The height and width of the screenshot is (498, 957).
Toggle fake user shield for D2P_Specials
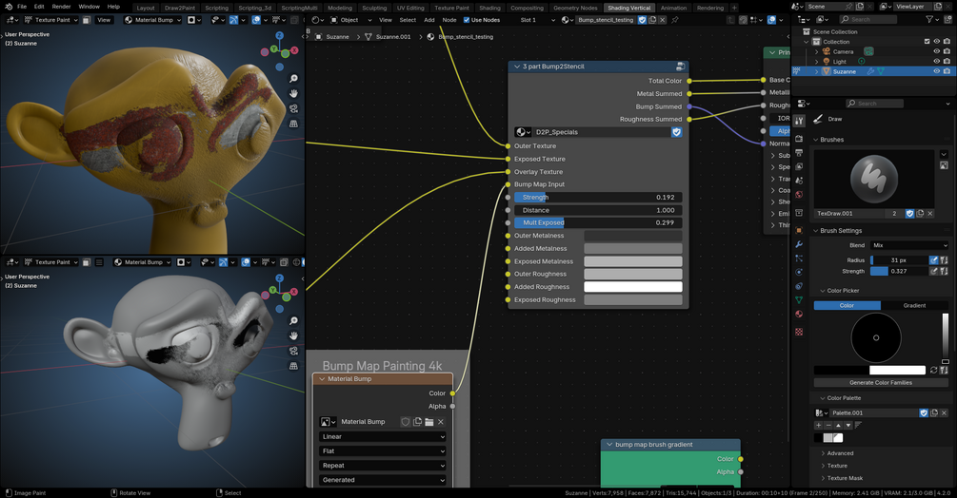point(676,131)
